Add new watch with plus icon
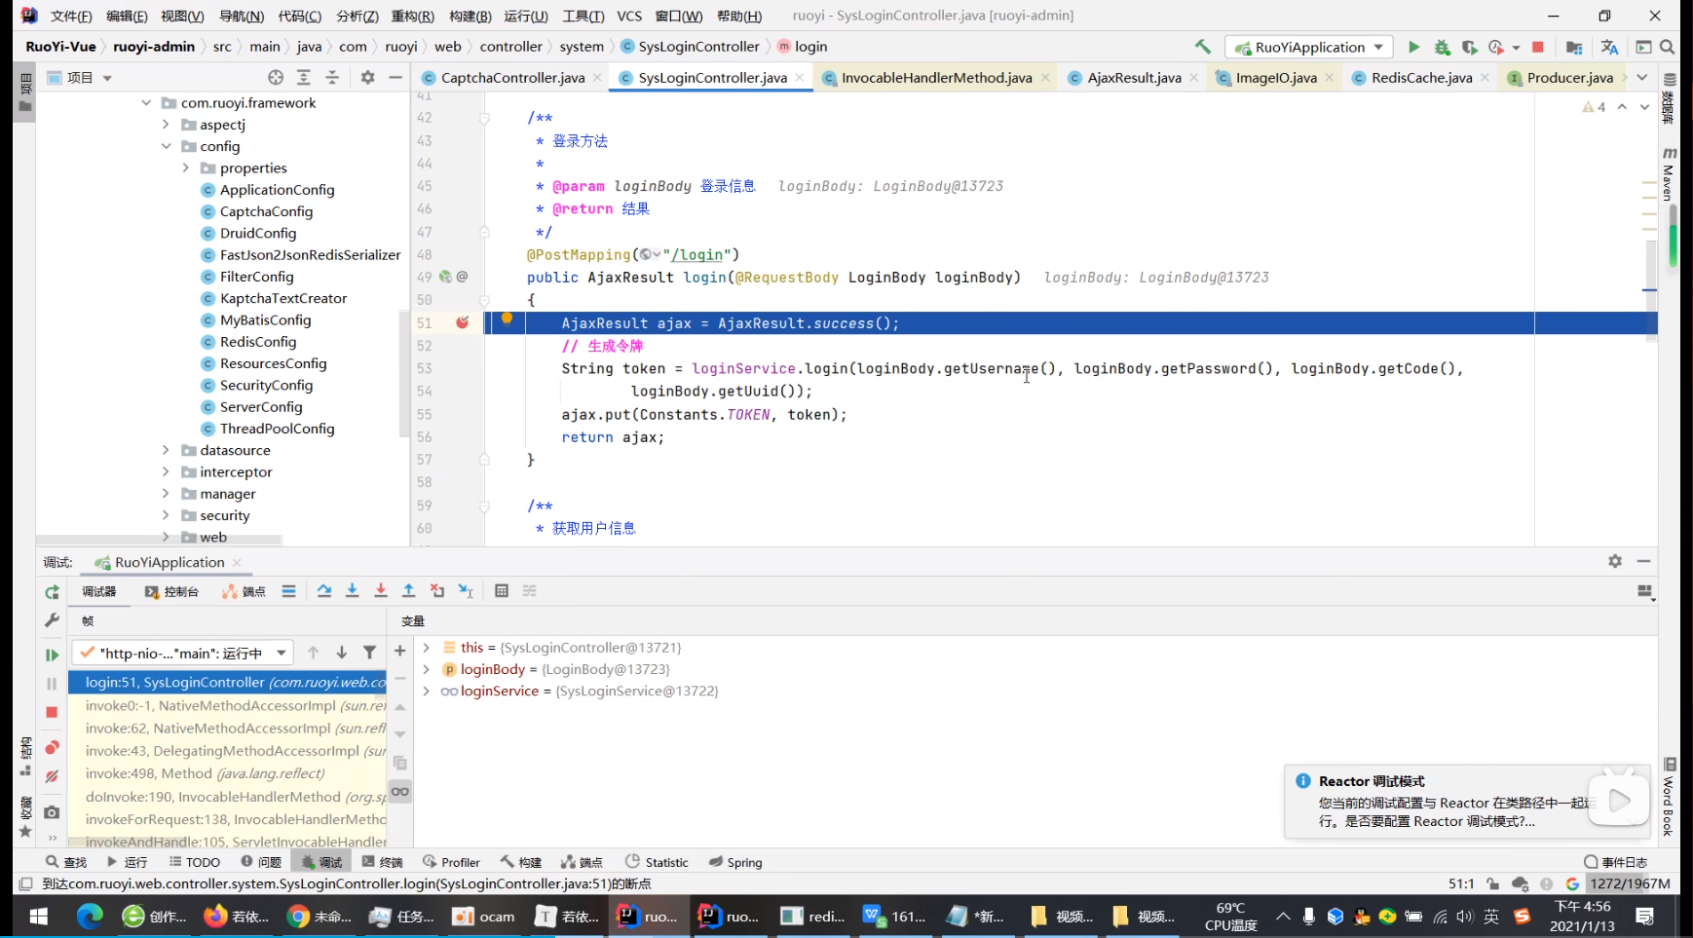 [399, 651]
